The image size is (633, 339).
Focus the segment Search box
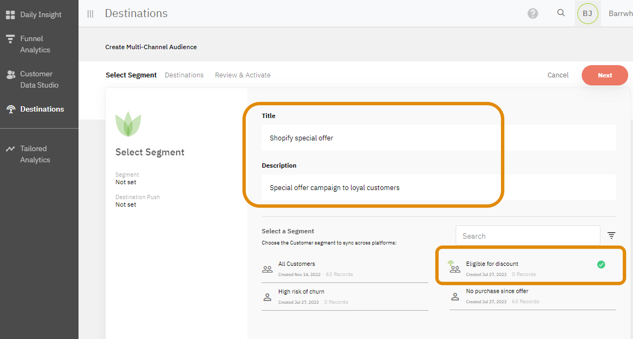(x=527, y=236)
